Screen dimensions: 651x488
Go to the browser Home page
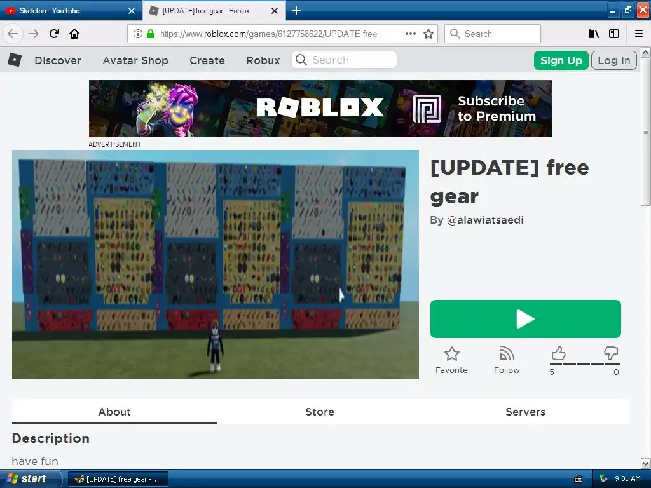coord(74,34)
